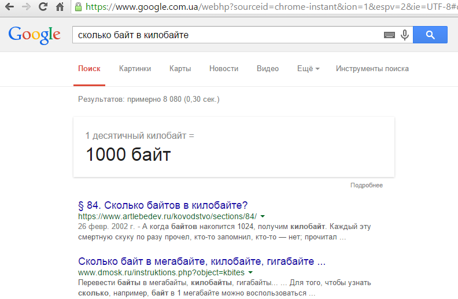Screen dimensions: 458x299
Task: Open the on-screen keyboard icon in search box
Action: point(389,35)
